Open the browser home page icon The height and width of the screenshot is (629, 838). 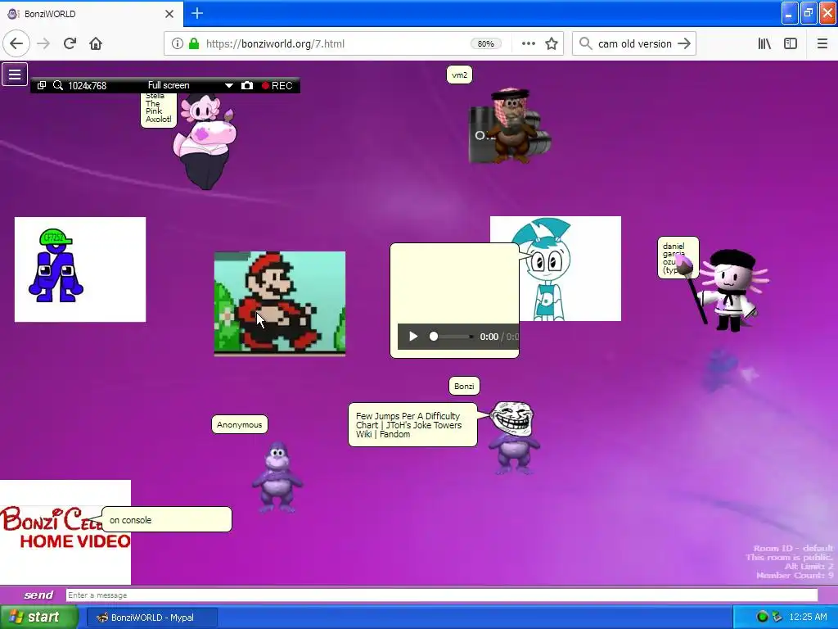pyautogui.click(x=96, y=44)
